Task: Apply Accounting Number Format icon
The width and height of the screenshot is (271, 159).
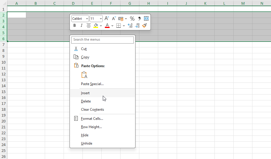Action: tap(121, 19)
